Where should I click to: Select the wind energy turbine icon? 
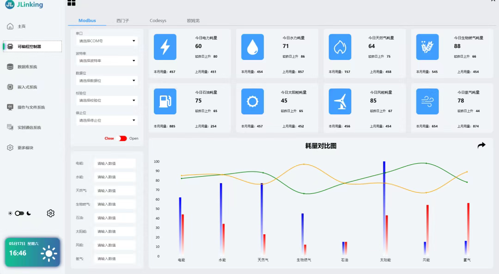340,101
